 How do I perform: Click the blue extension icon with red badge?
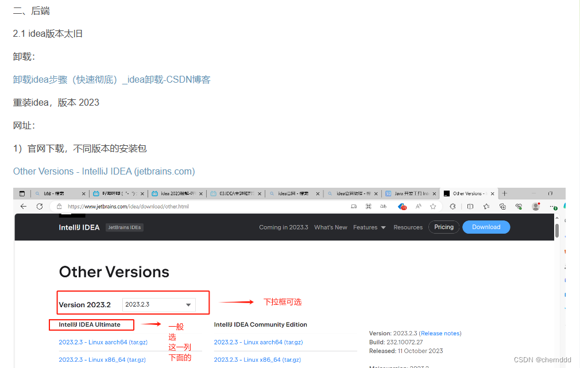pyautogui.click(x=402, y=207)
